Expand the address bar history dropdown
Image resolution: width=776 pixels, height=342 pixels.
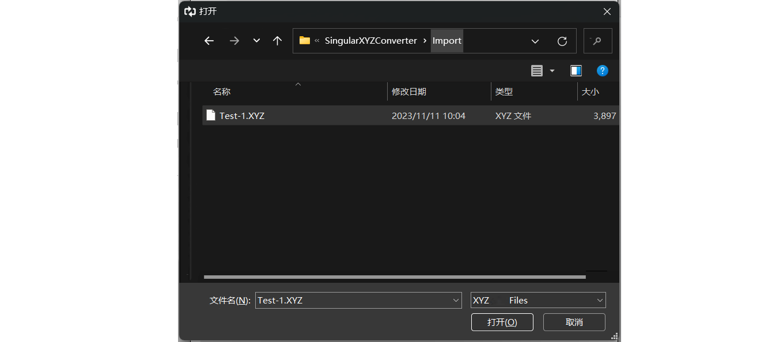(x=535, y=41)
